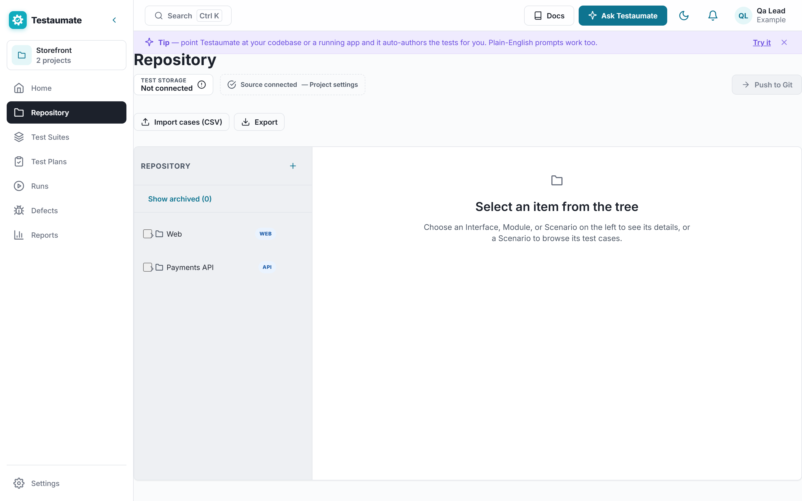The height and width of the screenshot is (501, 802).
Task: Open Test Suites in the sidebar
Action: click(x=66, y=137)
